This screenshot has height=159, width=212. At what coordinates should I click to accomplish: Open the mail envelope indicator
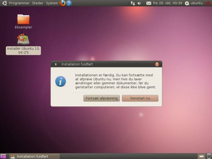[x=149, y=3]
